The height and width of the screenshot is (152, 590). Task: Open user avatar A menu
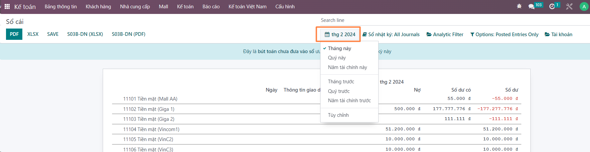[x=584, y=7]
